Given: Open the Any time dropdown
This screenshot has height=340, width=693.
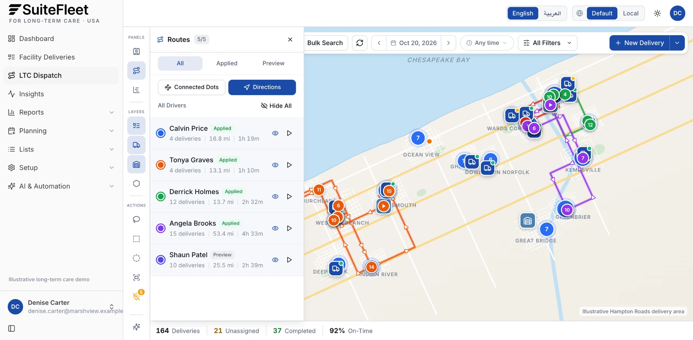Looking at the screenshot, I should point(487,43).
